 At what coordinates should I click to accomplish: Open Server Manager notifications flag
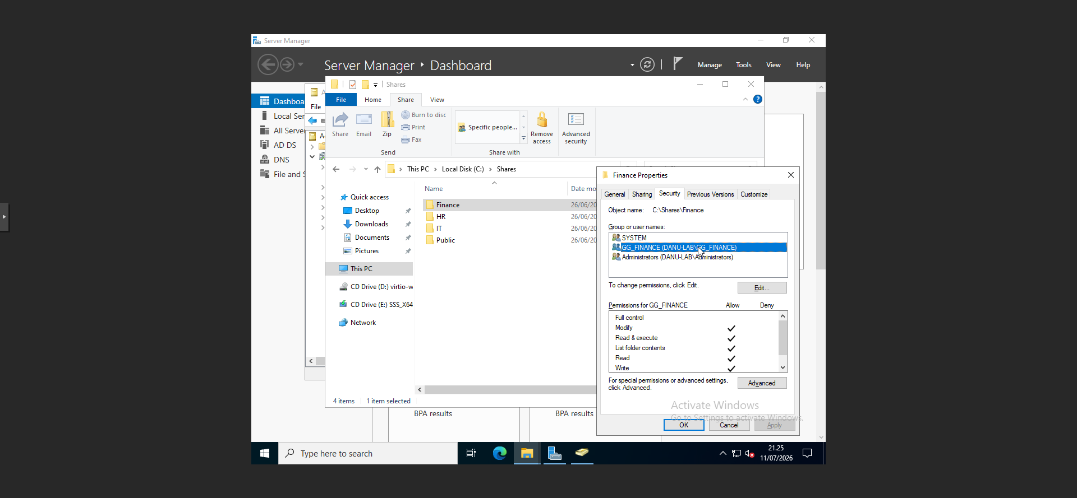pos(678,64)
